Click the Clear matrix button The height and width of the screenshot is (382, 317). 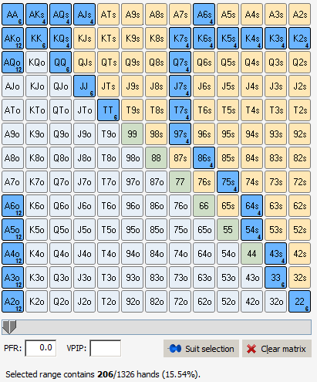[277, 349]
